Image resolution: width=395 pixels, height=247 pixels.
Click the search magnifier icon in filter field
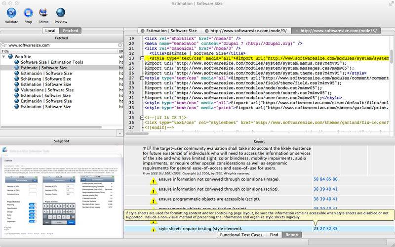pos(3,45)
